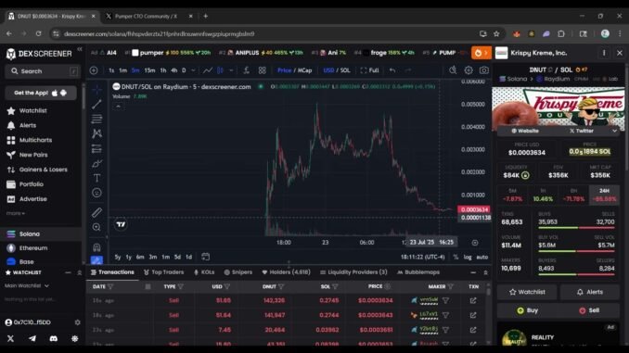Screen dimensions: 629x353
Task: Open the TYPE column filter
Action: tap(181, 286)
